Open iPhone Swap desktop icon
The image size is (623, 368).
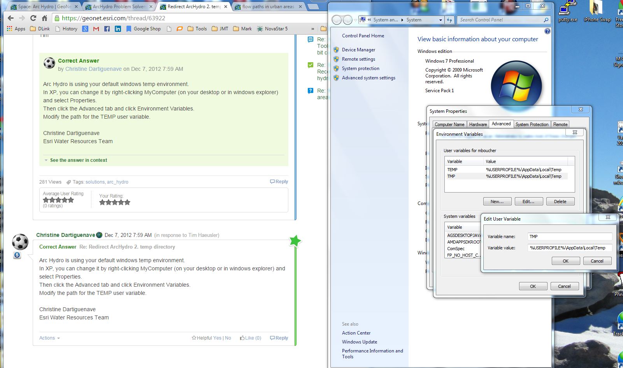click(597, 12)
